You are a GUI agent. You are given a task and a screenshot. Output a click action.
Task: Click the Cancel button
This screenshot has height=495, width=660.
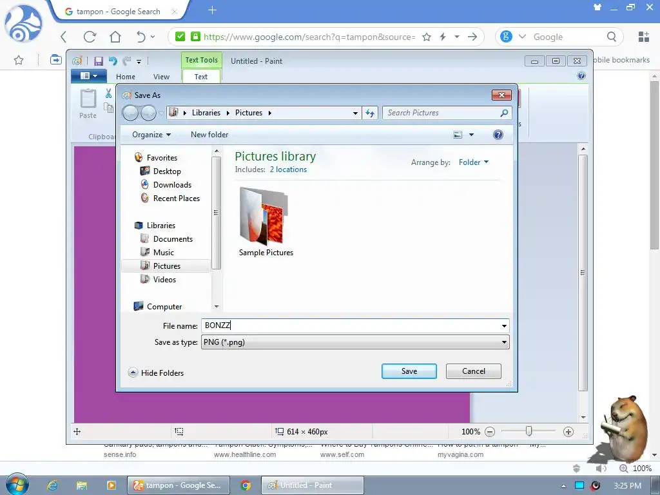pos(474,371)
